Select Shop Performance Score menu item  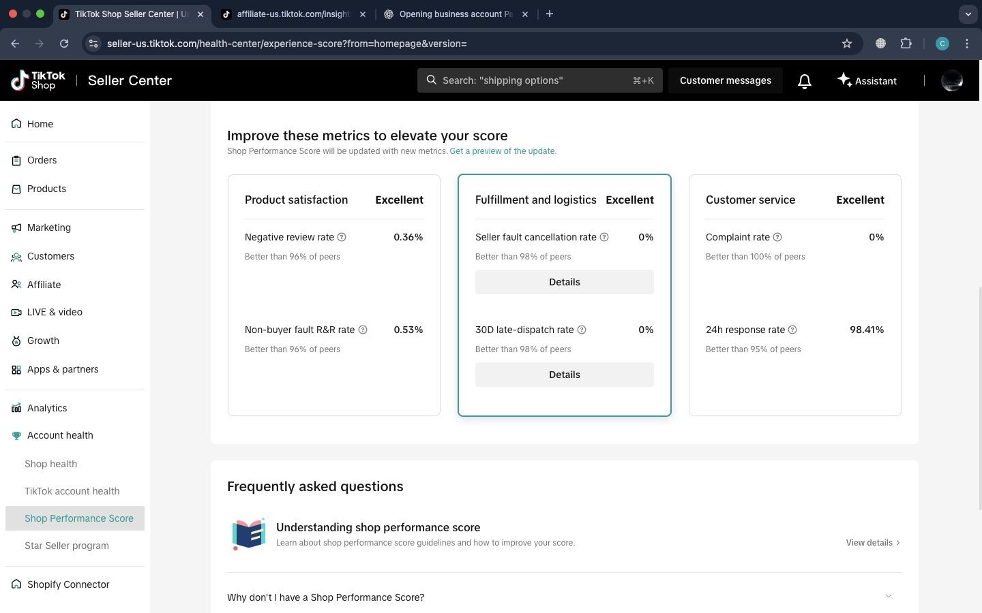tap(75, 518)
